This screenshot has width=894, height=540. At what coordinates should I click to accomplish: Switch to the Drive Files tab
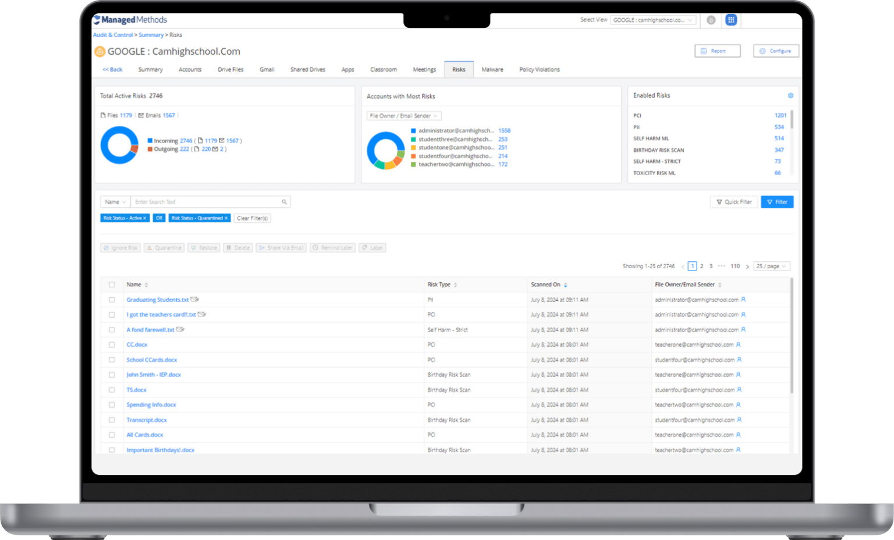point(230,69)
